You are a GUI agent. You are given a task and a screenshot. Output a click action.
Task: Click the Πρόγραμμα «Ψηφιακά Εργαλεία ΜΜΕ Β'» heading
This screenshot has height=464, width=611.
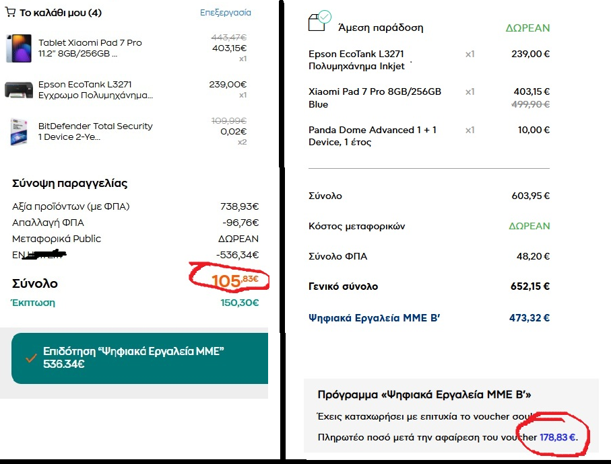pyautogui.click(x=424, y=394)
